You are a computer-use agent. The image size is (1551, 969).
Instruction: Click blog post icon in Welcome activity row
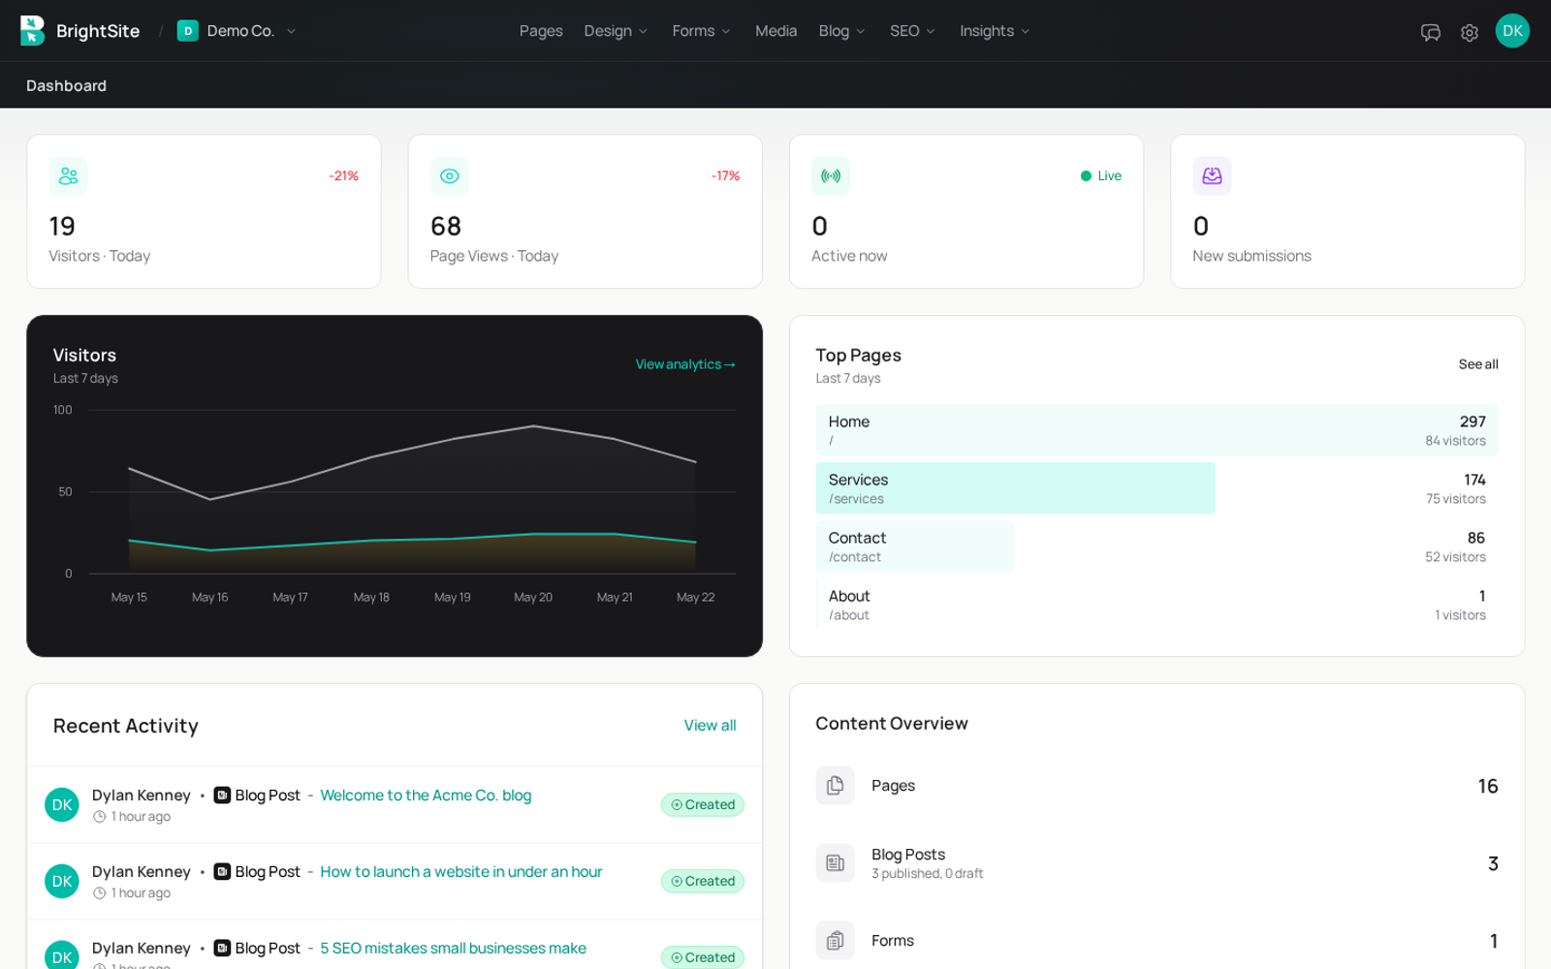point(222,796)
